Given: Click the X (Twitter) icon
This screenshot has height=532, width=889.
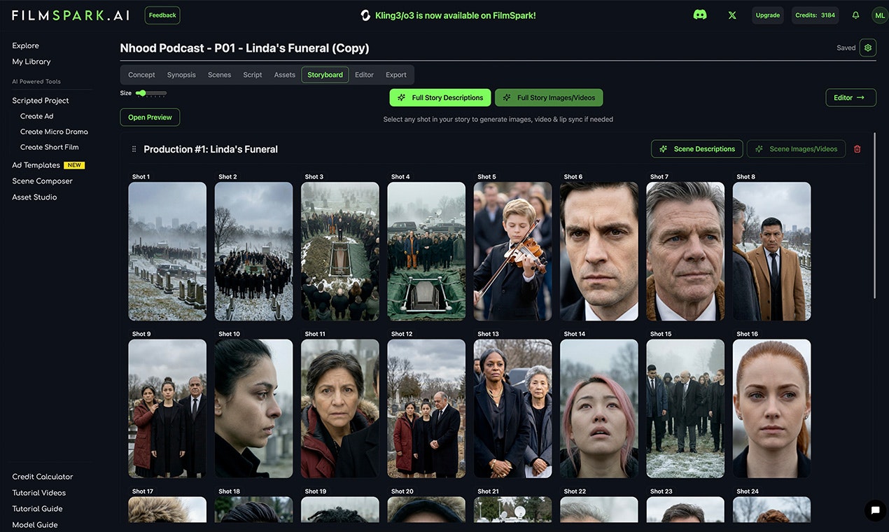Looking at the screenshot, I should 731,15.
